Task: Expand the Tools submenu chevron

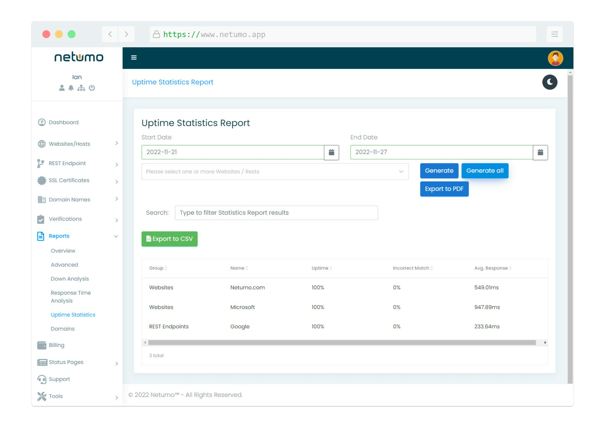Action: click(117, 398)
